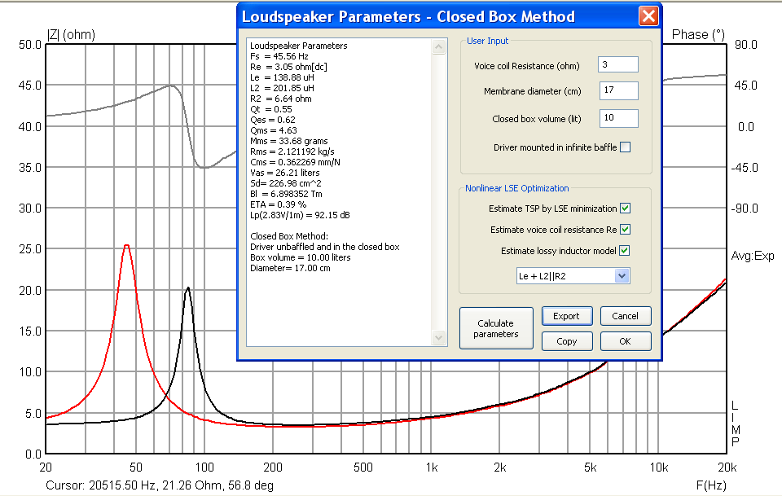
Task: Confirm with the OK button
Action: [x=626, y=341]
